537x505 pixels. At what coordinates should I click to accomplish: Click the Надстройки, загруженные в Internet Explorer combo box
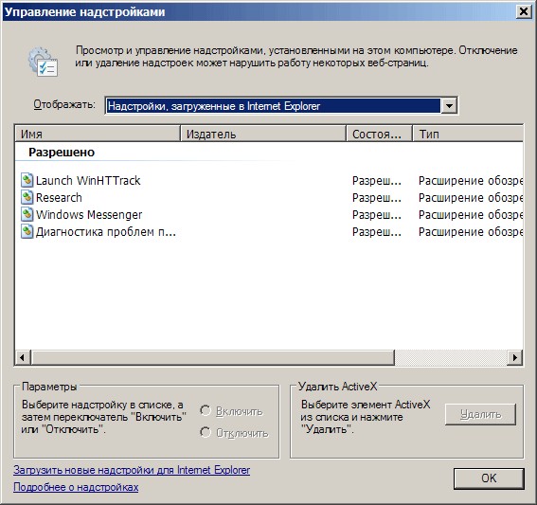click(x=281, y=106)
